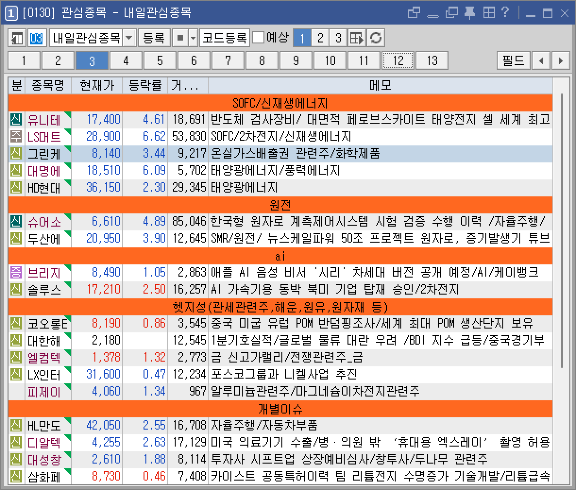This screenshot has width=576, height=490.
Task: Select the stock name 피제이
Action: pos(44,392)
